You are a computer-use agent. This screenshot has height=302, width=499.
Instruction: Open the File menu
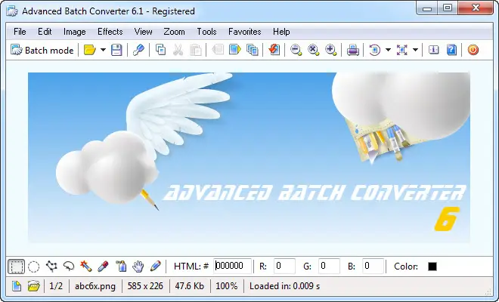[x=20, y=32]
